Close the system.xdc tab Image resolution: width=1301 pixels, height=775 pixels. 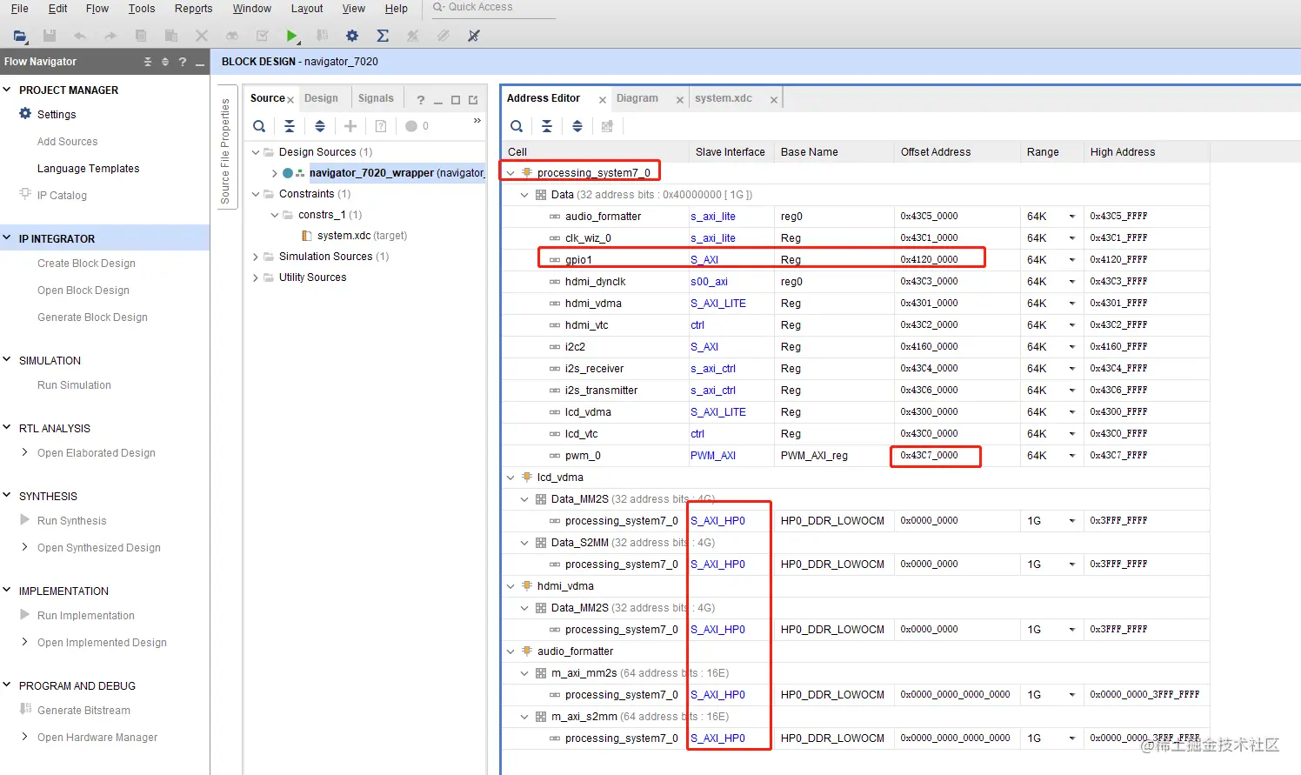point(773,100)
